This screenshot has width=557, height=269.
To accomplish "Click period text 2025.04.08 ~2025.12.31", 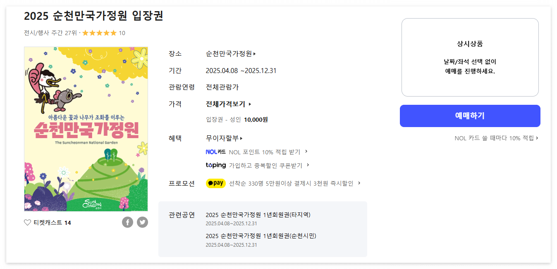I will [x=241, y=71].
